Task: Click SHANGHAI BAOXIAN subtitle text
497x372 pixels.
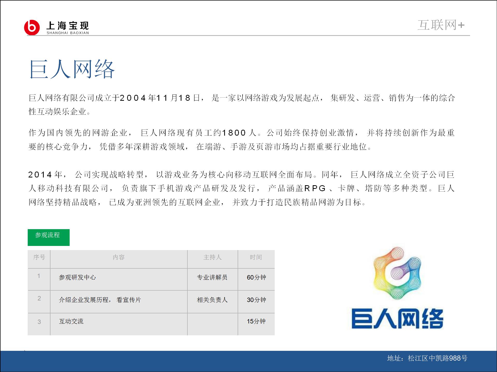Action: click(x=68, y=33)
